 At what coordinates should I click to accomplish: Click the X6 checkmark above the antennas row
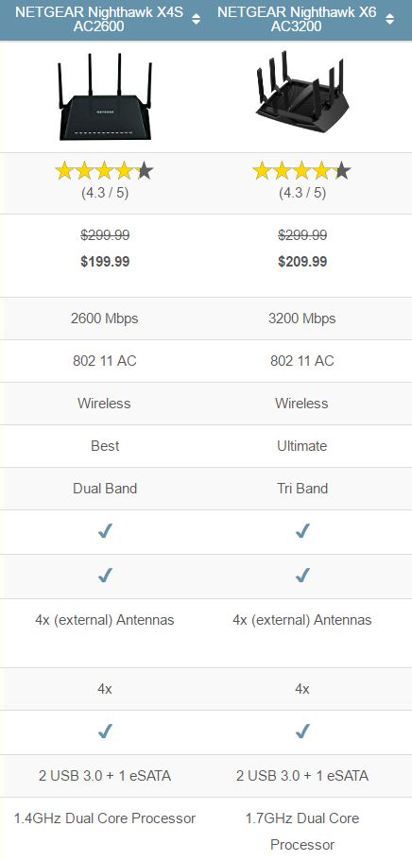click(x=302, y=576)
